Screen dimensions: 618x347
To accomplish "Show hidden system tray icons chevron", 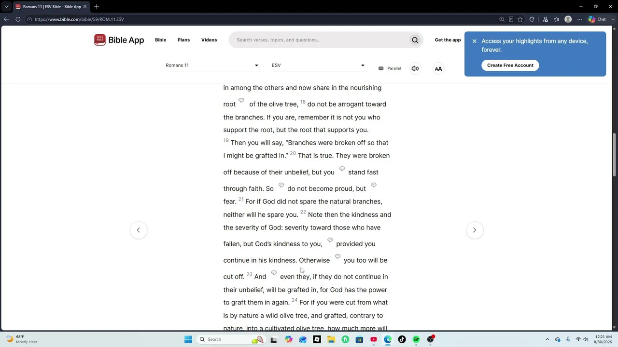I will tap(547, 339).
